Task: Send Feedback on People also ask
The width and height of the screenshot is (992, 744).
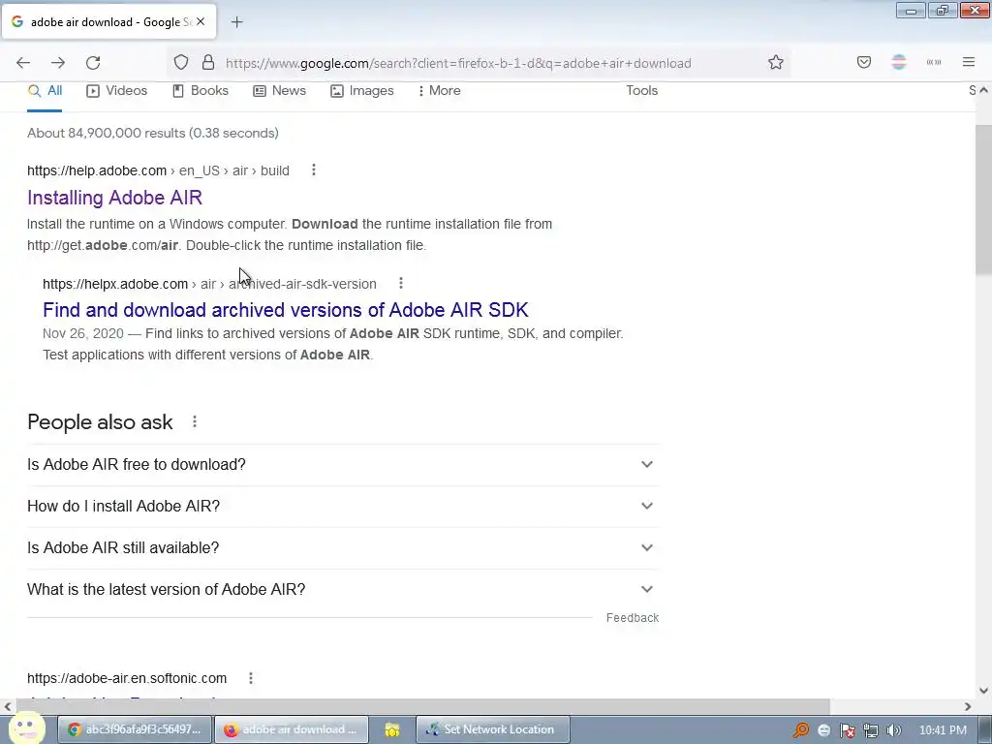Action: [632, 617]
